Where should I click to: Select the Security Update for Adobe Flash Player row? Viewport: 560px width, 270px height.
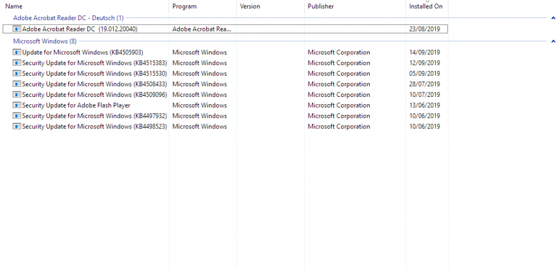coord(76,106)
